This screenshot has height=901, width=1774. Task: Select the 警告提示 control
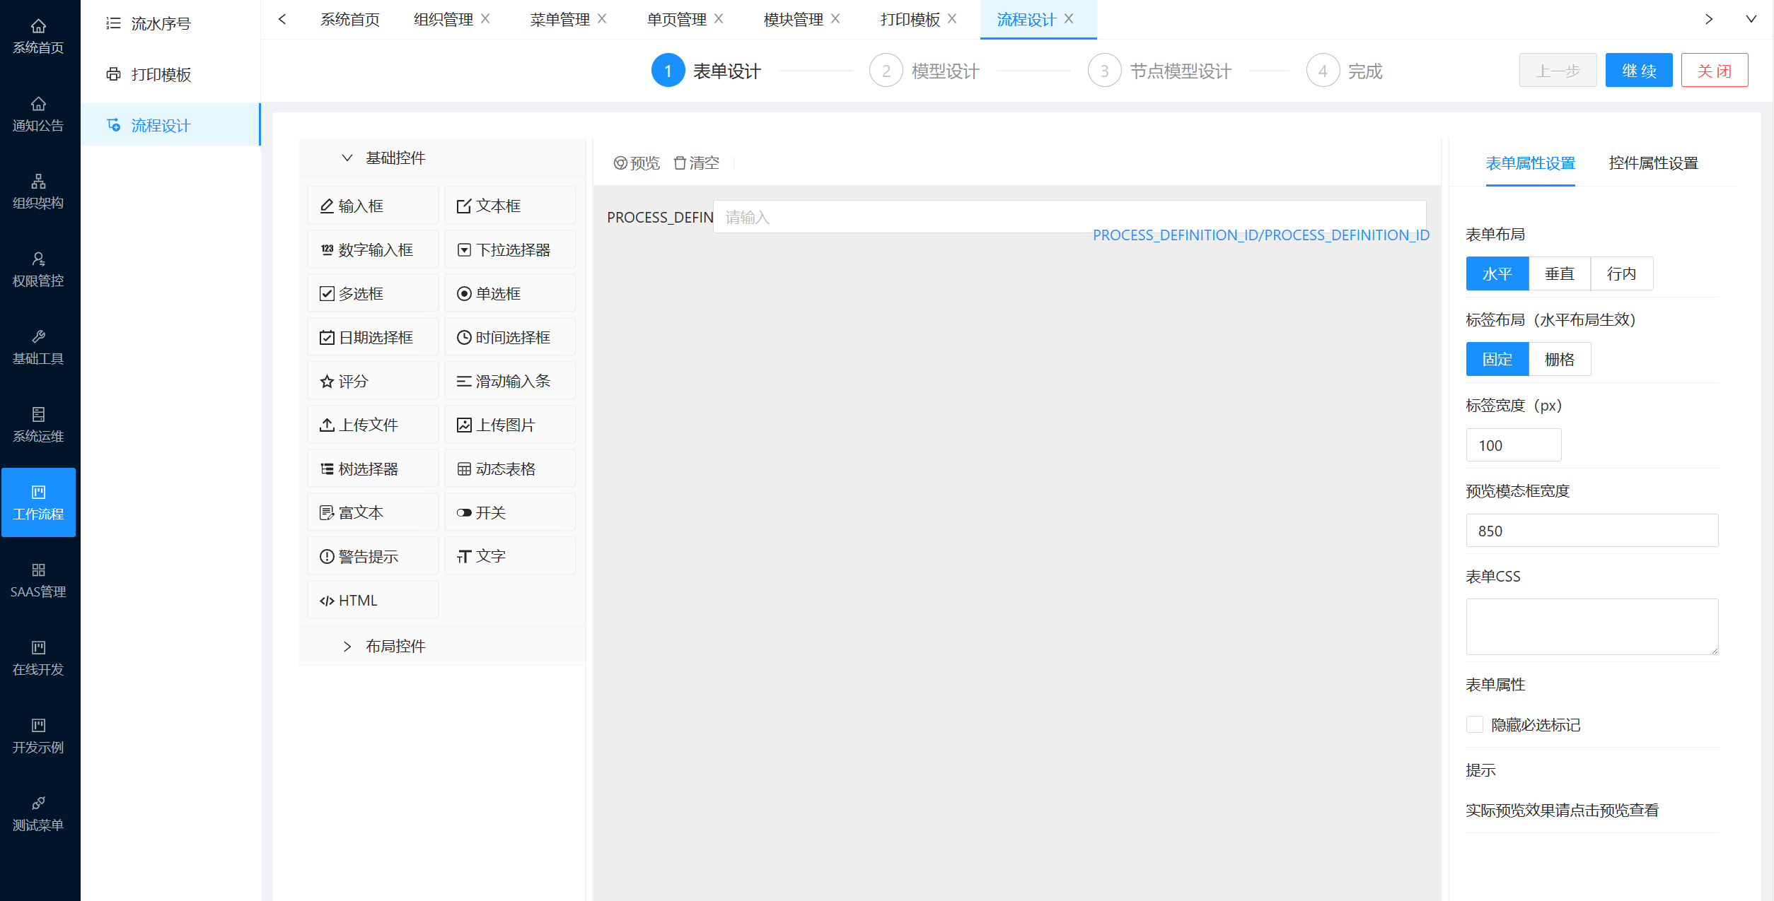tap(373, 556)
